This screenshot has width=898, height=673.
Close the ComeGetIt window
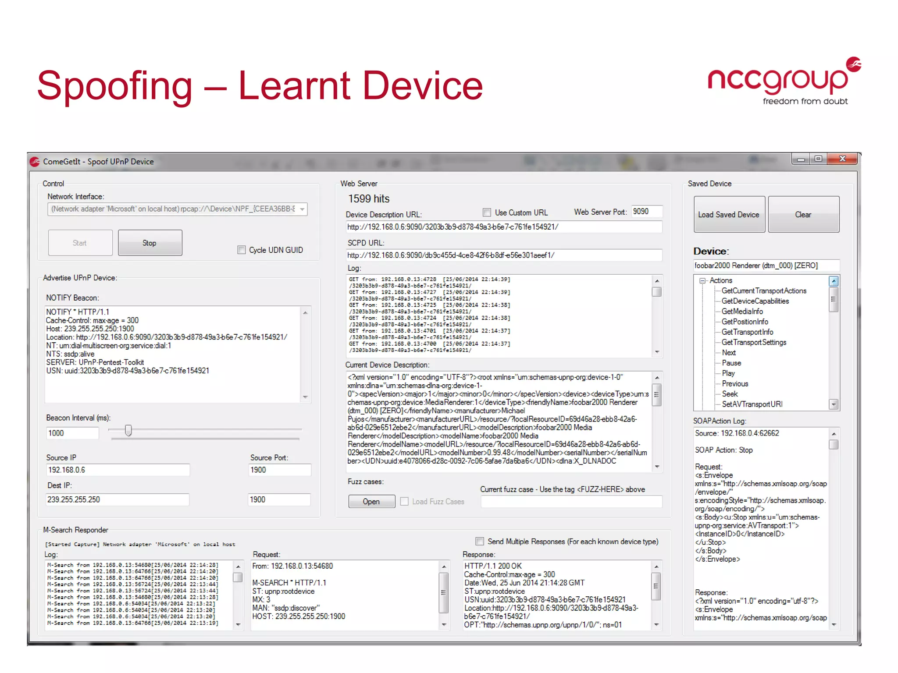click(842, 159)
